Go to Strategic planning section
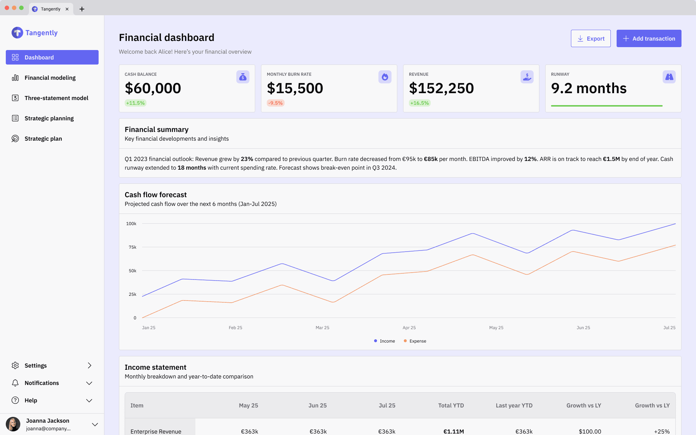The height and width of the screenshot is (435, 696). click(x=49, y=118)
